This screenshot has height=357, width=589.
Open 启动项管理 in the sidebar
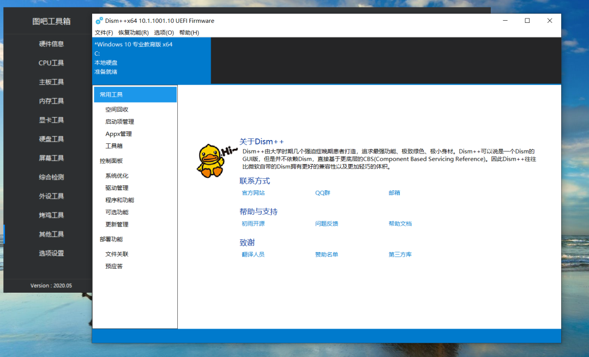tap(119, 122)
